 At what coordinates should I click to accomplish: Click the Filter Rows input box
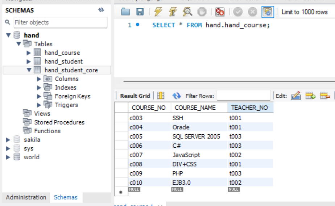(244, 96)
